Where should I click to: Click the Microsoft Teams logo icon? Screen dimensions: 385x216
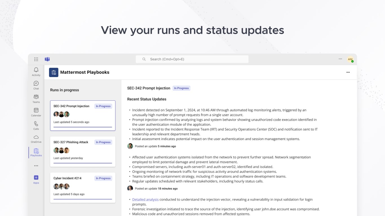point(47,59)
